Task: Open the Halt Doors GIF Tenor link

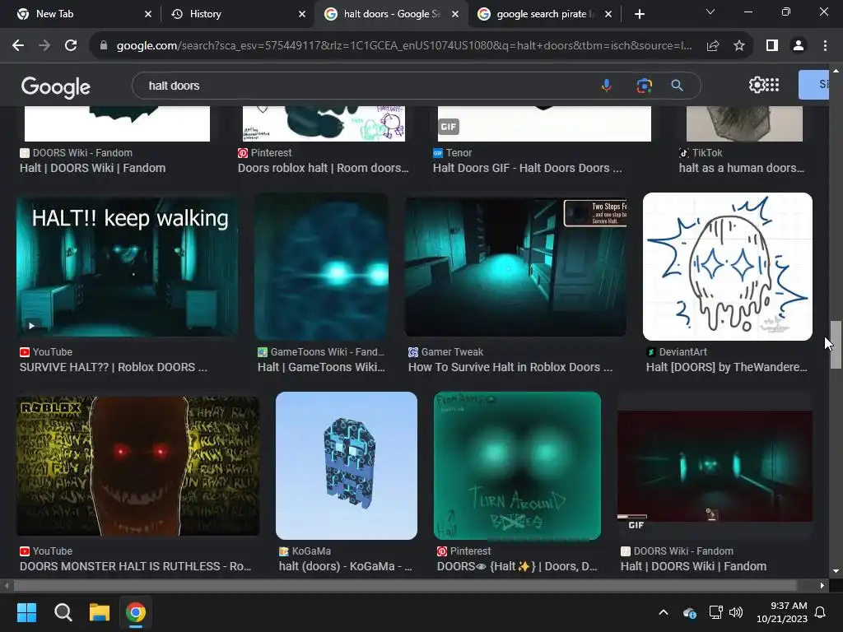Action: coord(528,168)
